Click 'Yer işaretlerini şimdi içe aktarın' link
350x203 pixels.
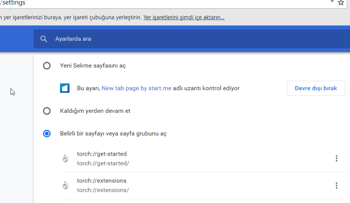[184, 17]
